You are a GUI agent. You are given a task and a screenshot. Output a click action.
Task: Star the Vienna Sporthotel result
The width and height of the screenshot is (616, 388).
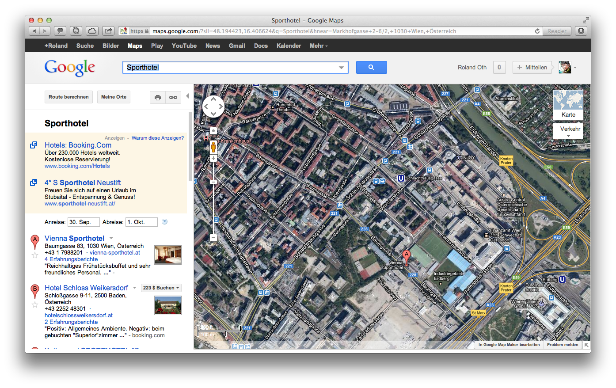pyautogui.click(x=34, y=255)
